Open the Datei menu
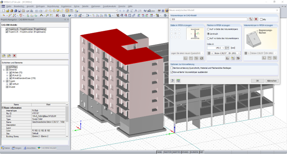This screenshot has height=154, width=287. coord(9,6)
